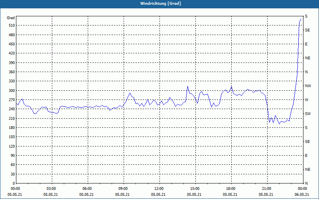
Task: Choose the 05.05.21 date under 21:00
Action: (266, 194)
